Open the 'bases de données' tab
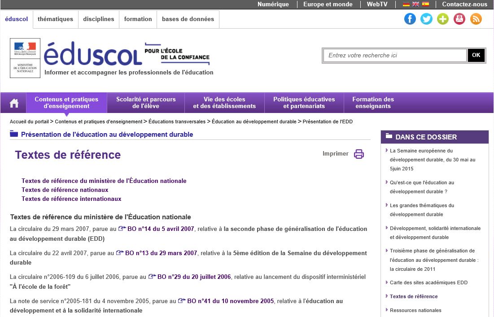The height and width of the screenshot is (317, 494). 188,19
